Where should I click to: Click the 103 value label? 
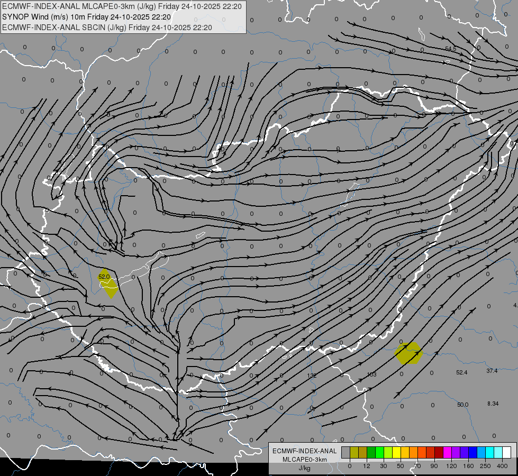coord(371,374)
